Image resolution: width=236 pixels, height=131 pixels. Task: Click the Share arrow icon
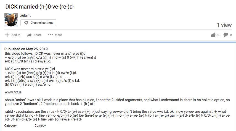[x=29, y=35]
